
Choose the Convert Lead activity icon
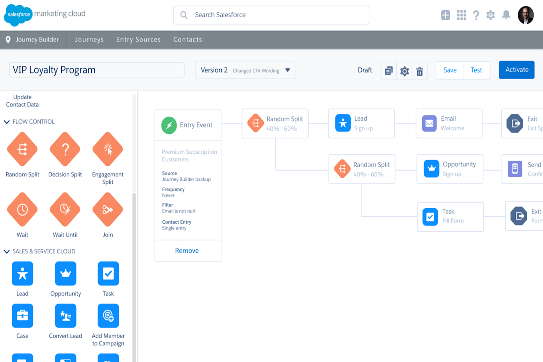click(66, 315)
